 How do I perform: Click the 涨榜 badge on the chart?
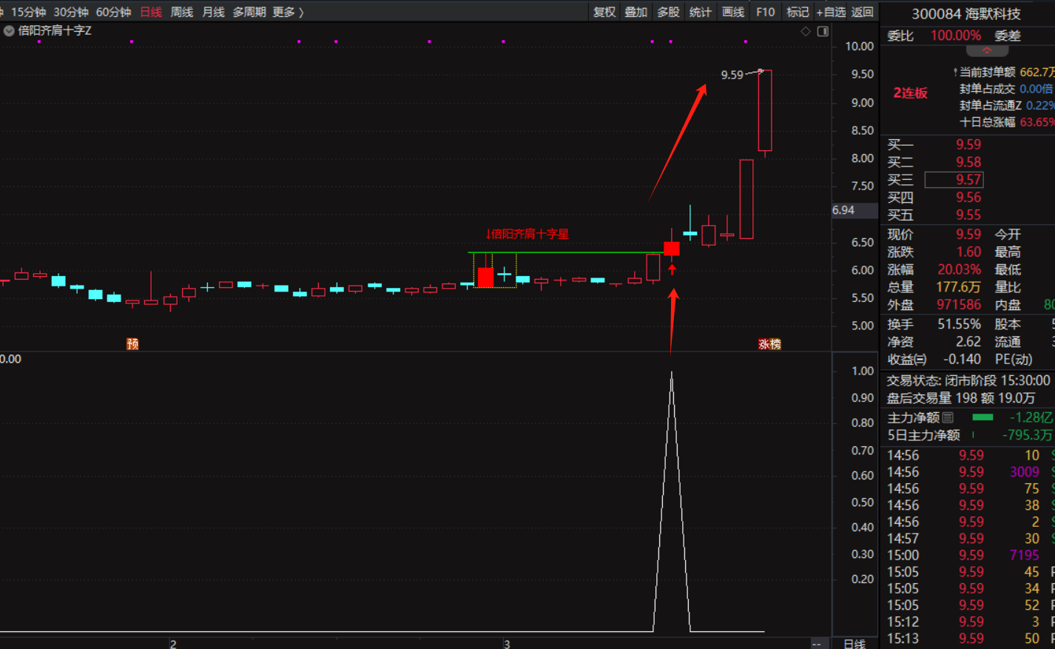pos(769,344)
